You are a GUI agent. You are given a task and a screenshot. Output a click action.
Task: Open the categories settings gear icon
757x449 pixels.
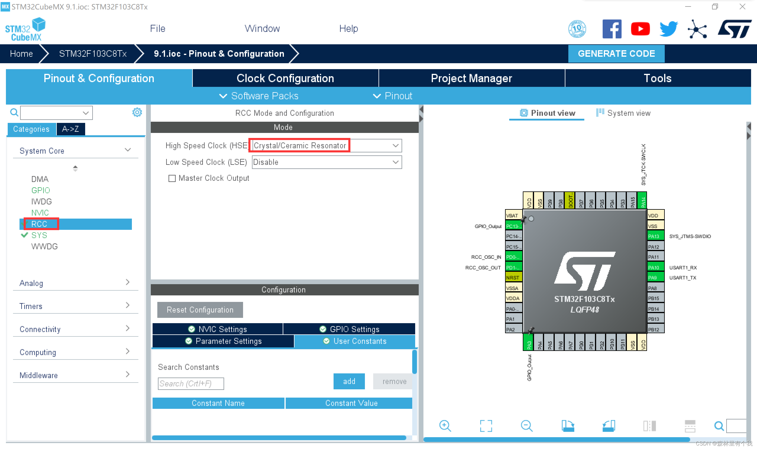tap(137, 112)
